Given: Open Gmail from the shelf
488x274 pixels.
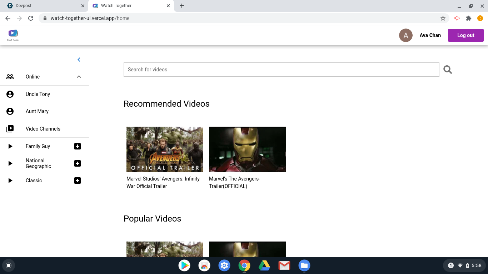Looking at the screenshot, I should tap(284, 265).
